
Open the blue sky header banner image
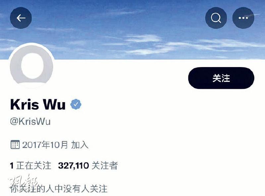tap(132, 34)
